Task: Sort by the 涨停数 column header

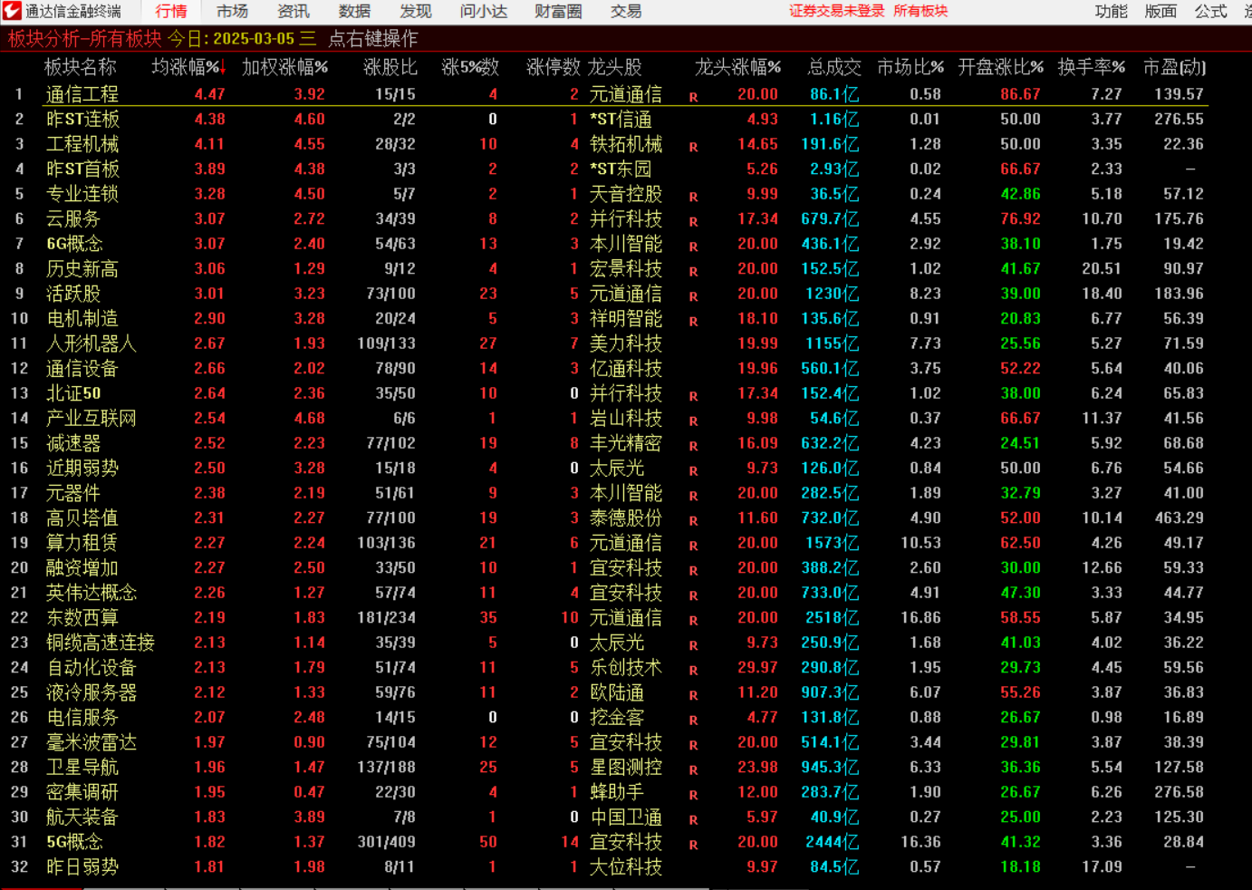Action: click(x=554, y=67)
